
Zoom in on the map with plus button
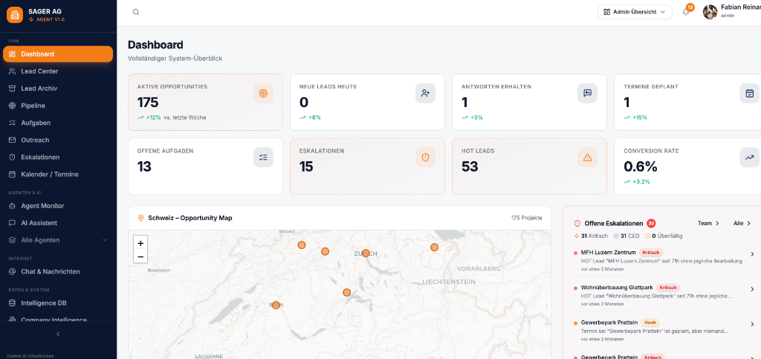(140, 243)
